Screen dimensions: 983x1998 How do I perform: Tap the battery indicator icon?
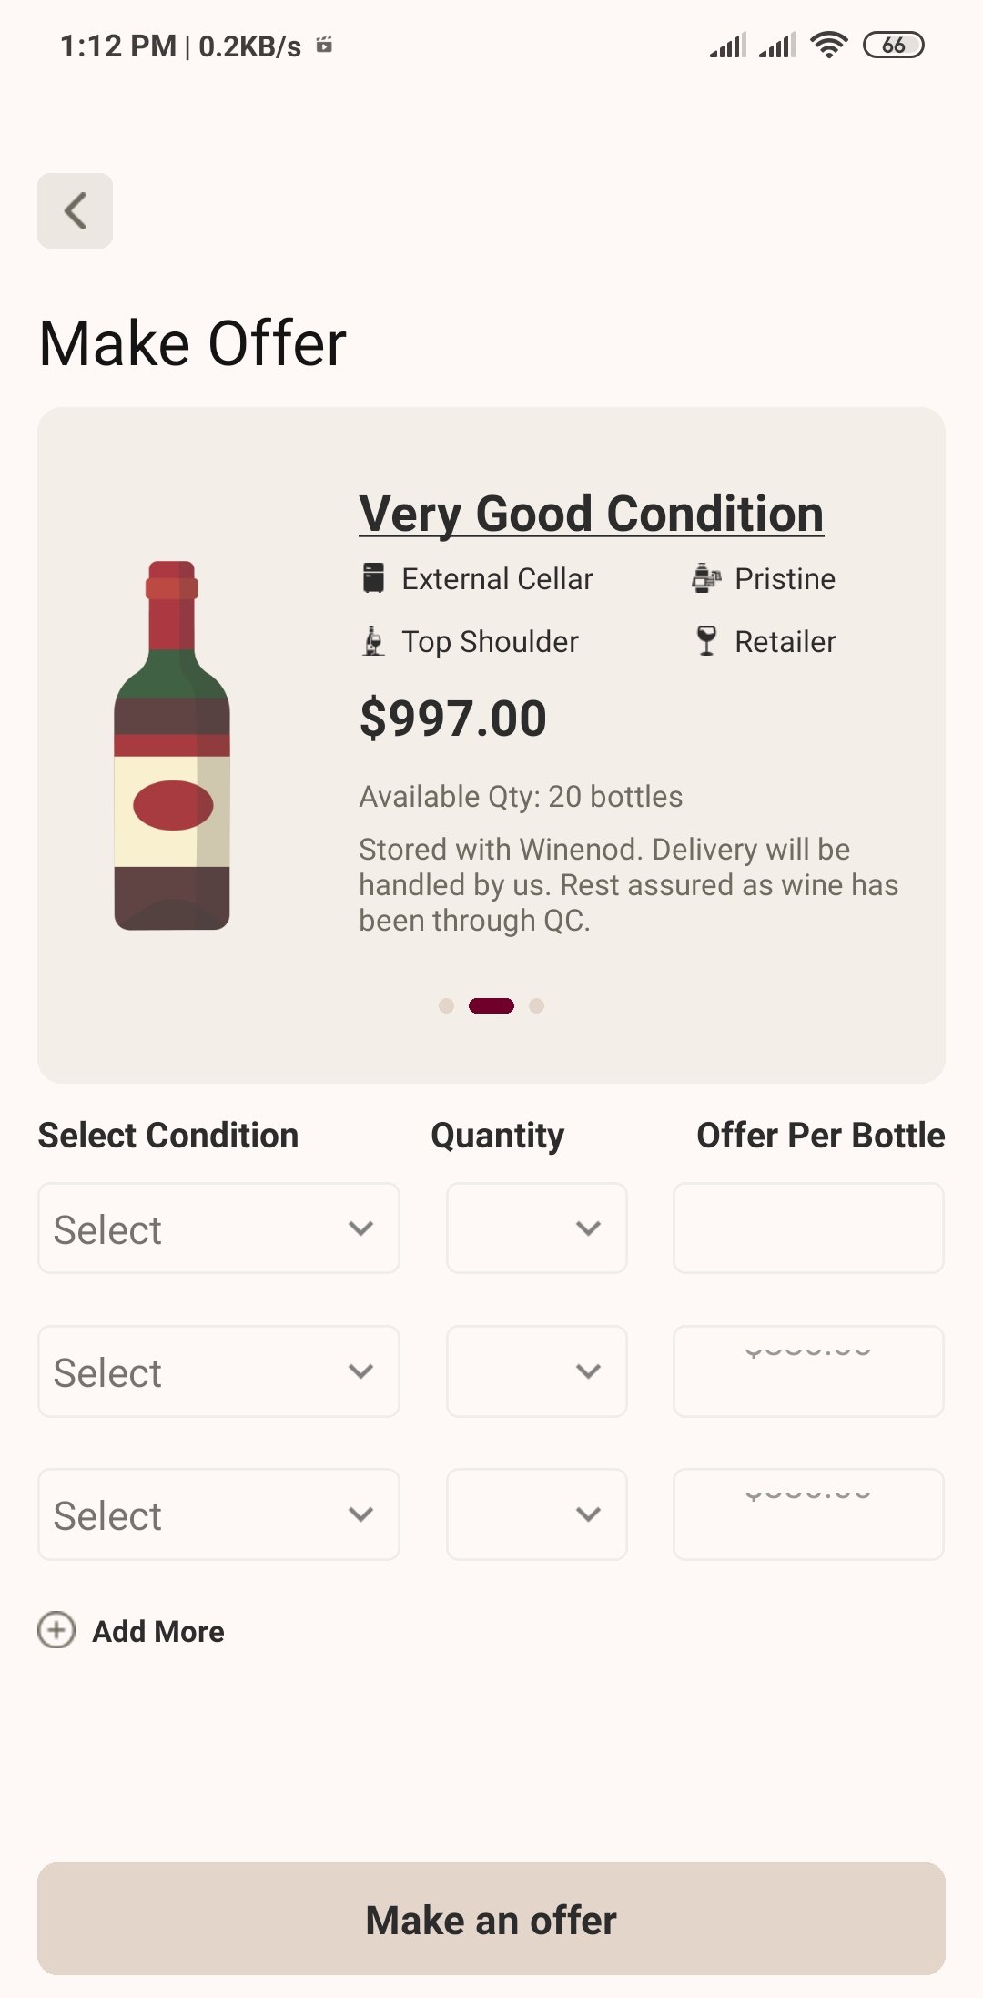coord(893,45)
